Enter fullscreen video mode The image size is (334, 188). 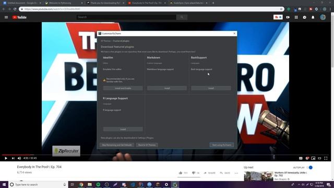point(326,158)
